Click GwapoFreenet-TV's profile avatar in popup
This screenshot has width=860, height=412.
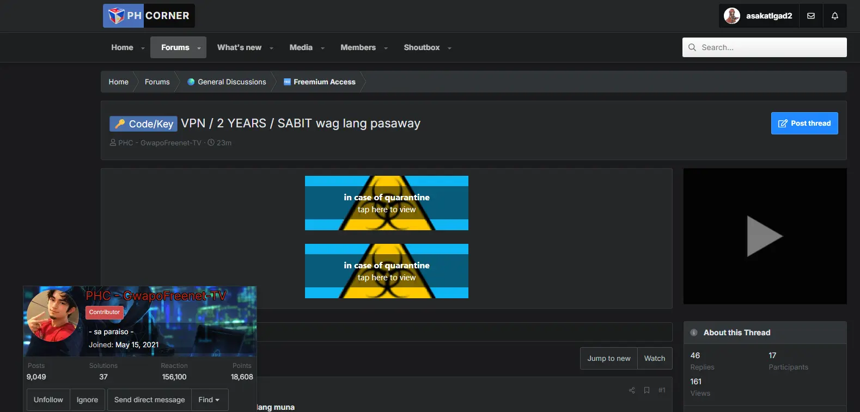[53, 316]
